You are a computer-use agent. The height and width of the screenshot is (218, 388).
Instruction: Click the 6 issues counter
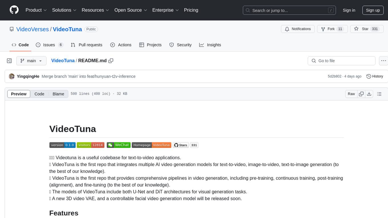point(60,45)
